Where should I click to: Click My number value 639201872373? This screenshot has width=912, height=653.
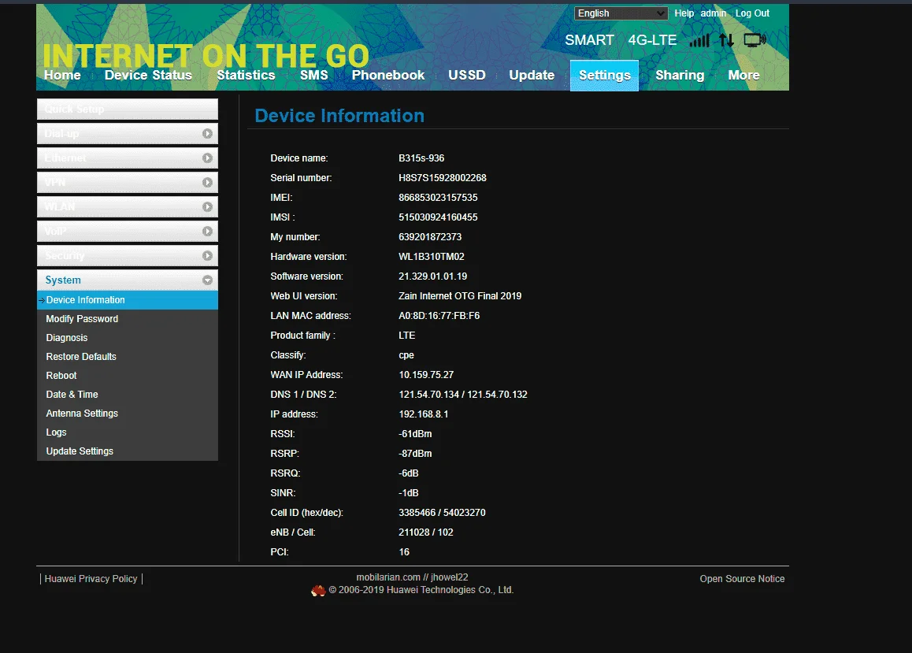point(430,237)
